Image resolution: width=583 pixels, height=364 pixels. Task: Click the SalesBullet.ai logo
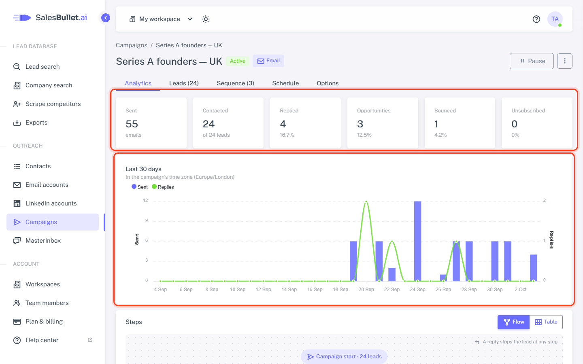50,18
